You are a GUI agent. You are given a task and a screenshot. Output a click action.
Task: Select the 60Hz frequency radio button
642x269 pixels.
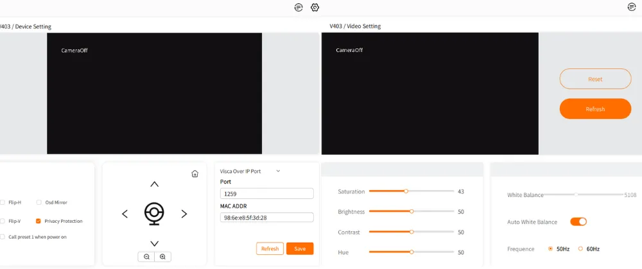[580, 248]
